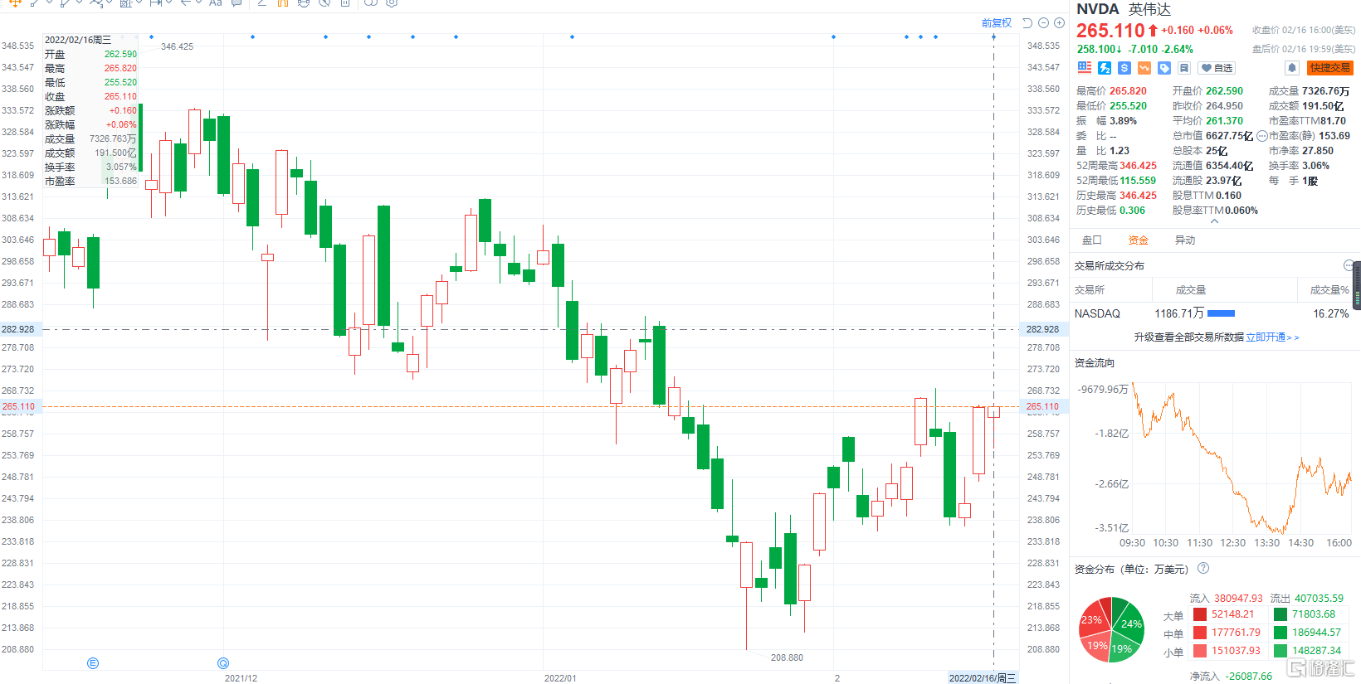Viewport: 1361px width, 684px height.
Task: Sort by the 成交量 column header
Action: (x=1191, y=290)
